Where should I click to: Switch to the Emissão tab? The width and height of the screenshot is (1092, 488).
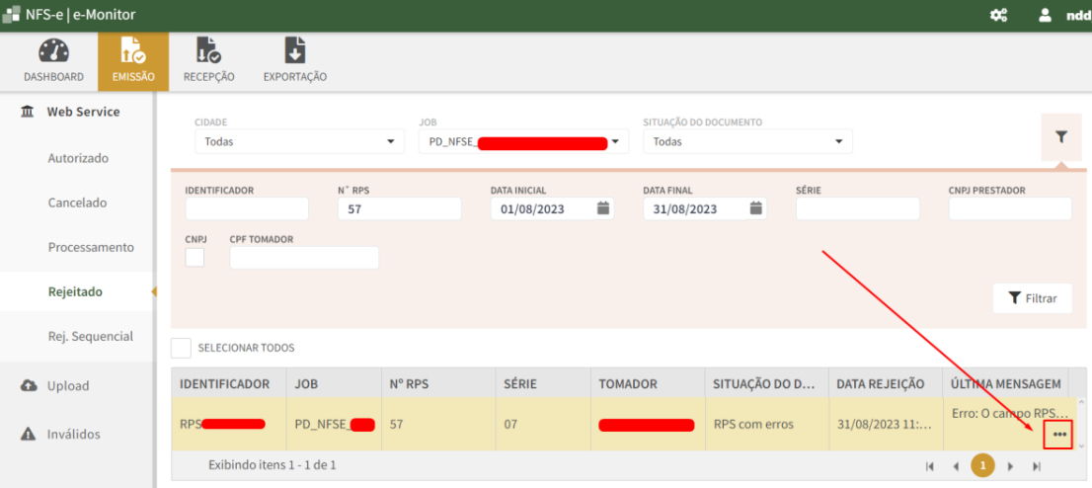click(133, 59)
